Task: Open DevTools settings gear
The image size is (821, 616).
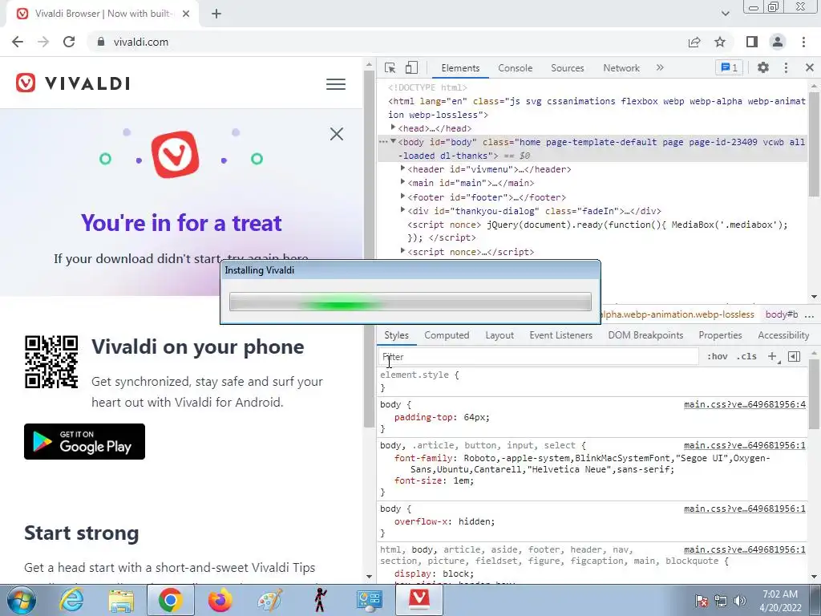Action: 763,67
